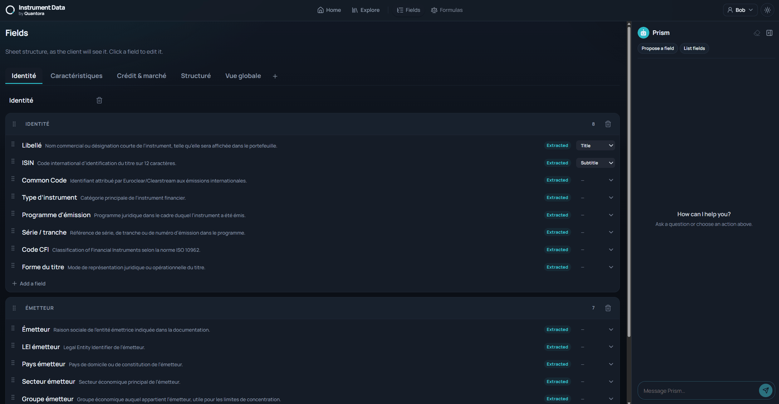
Task: Open Type d'instrument role dropdown
Action: [595, 197]
